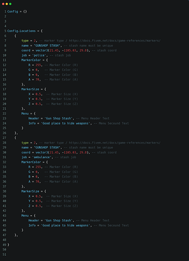Click line number 27 in the gutter
189x261 pixels.
(4, 138)
